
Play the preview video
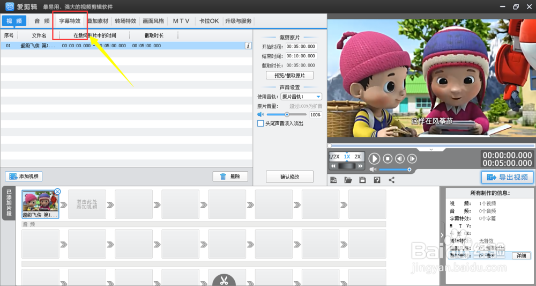(374, 158)
